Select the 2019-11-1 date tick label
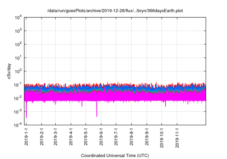The height and width of the screenshot is (159, 227). click(177, 136)
